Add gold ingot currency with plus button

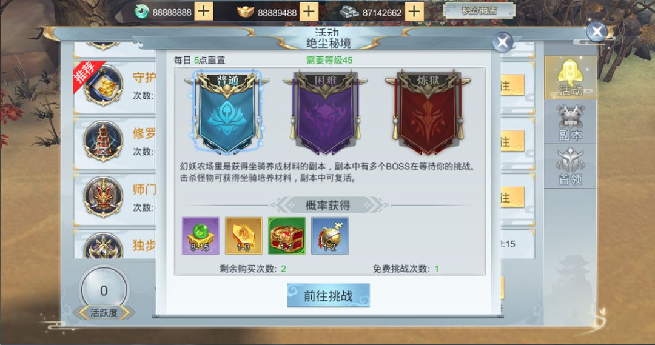(309, 12)
